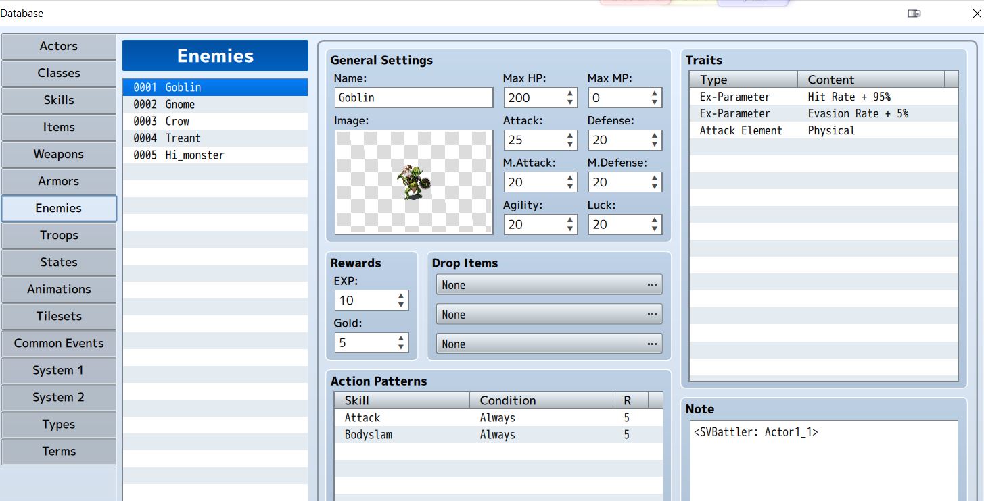Select the States tab
984x501 pixels.
click(59, 262)
